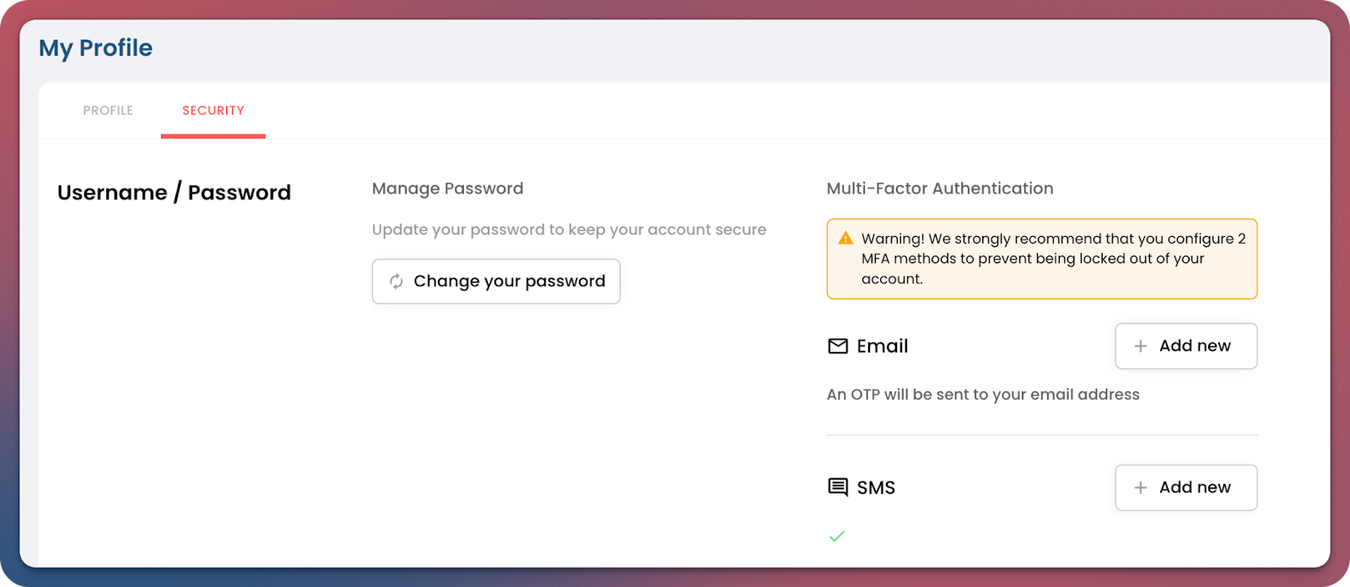Click the SMS method label
Image resolution: width=1350 pixels, height=587 pixels.
(x=876, y=488)
